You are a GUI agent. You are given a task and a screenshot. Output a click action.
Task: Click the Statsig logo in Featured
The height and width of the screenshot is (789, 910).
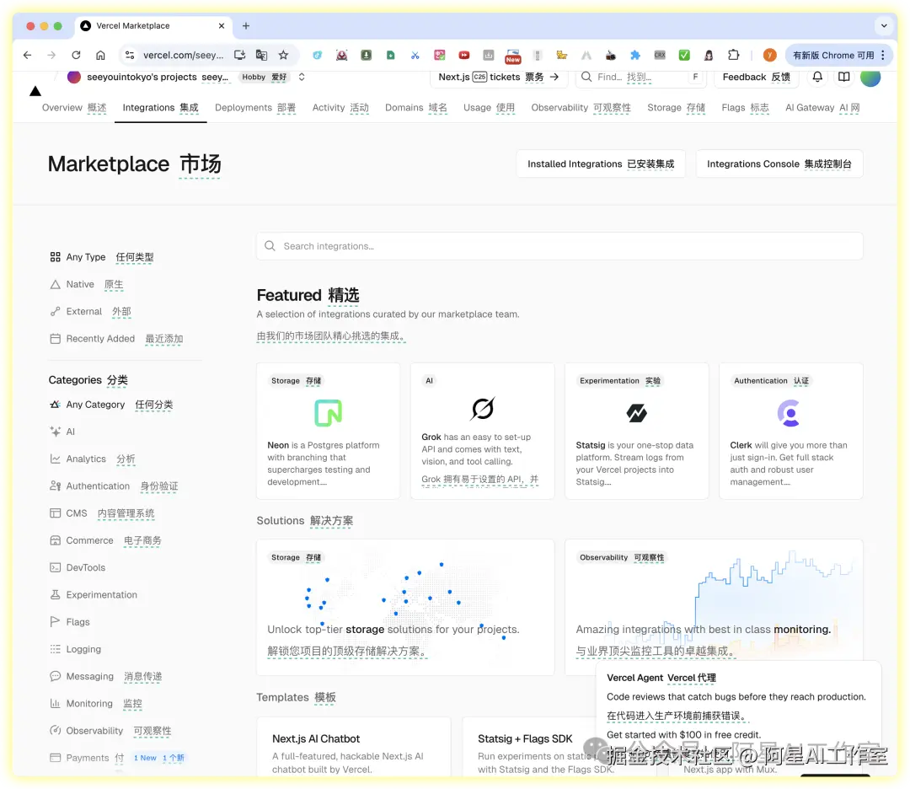pyautogui.click(x=637, y=413)
